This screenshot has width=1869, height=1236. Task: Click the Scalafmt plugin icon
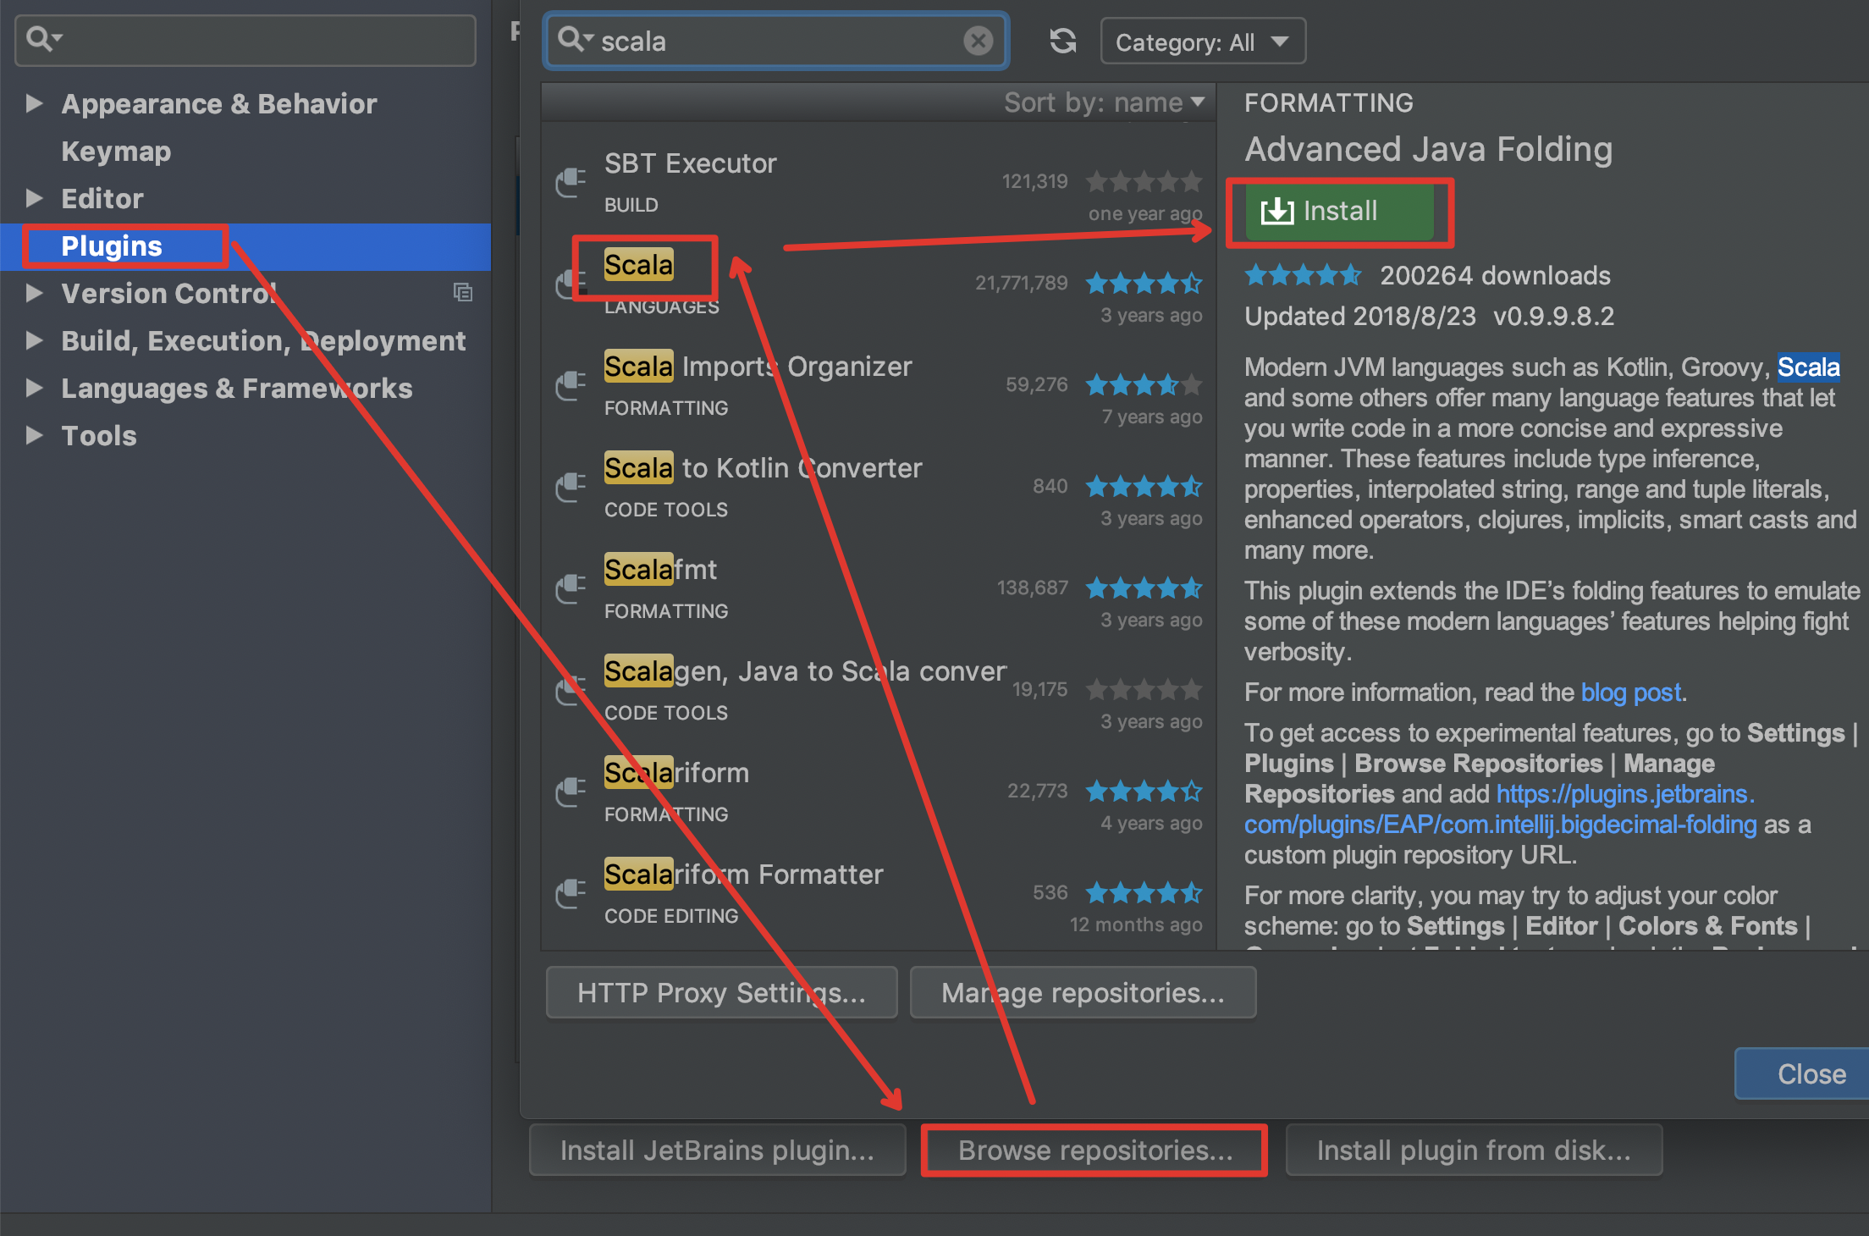pyautogui.click(x=571, y=588)
